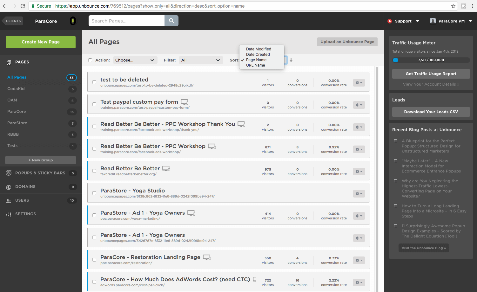Viewport: 477px width, 292px height.
Task: Click Download Your Leads CSV button
Action: pyautogui.click(x=431, y=112)
